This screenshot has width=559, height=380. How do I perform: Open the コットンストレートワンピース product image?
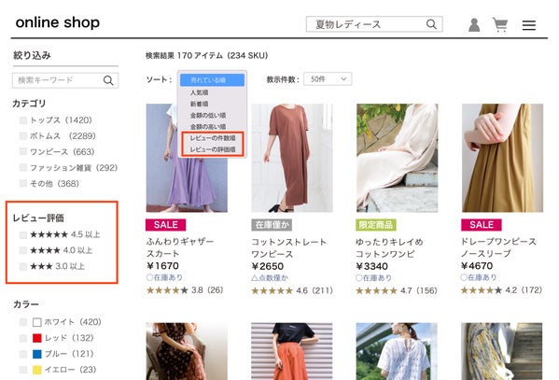(x=292, y=158)
